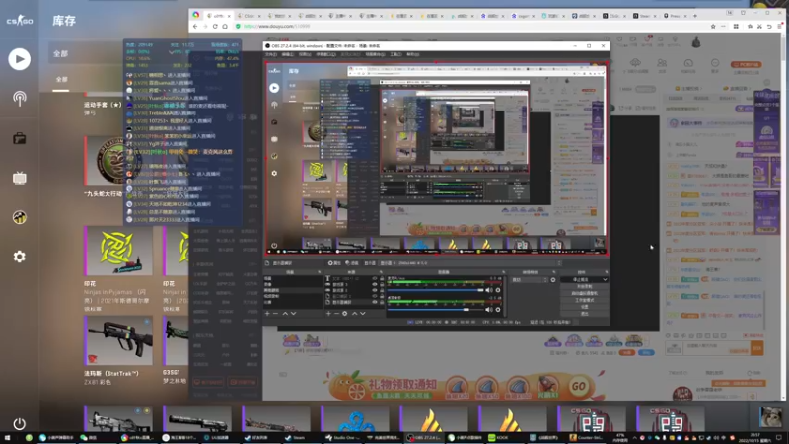Move scene up in OBS scenes panel
The width and height of the screenshot is (789, 444).
pos(285,313)
